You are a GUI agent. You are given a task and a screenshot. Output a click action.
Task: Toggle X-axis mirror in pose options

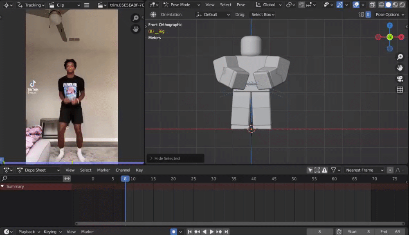tap(368, 14)
